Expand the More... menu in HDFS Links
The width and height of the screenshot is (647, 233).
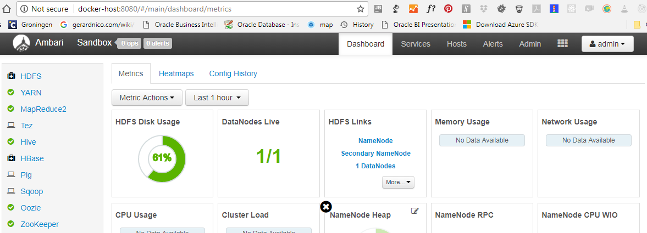[x=398, y=182]
